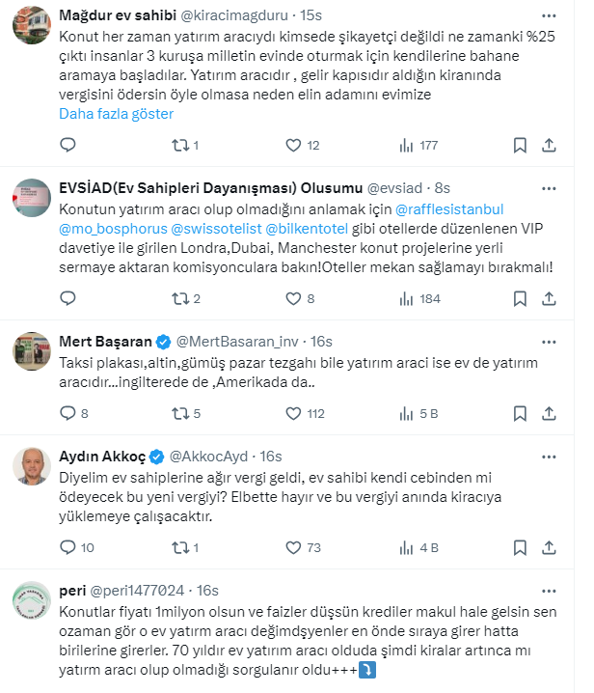Image resolution: width=594 pixels, height=693 pixels.
Task: Reply to Mağdur ev sahibi's tweet
Action: (67, 146)
